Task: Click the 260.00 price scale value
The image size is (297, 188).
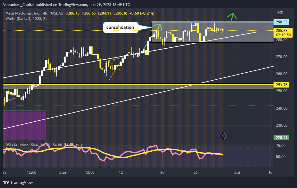Action: click(282, 74)
